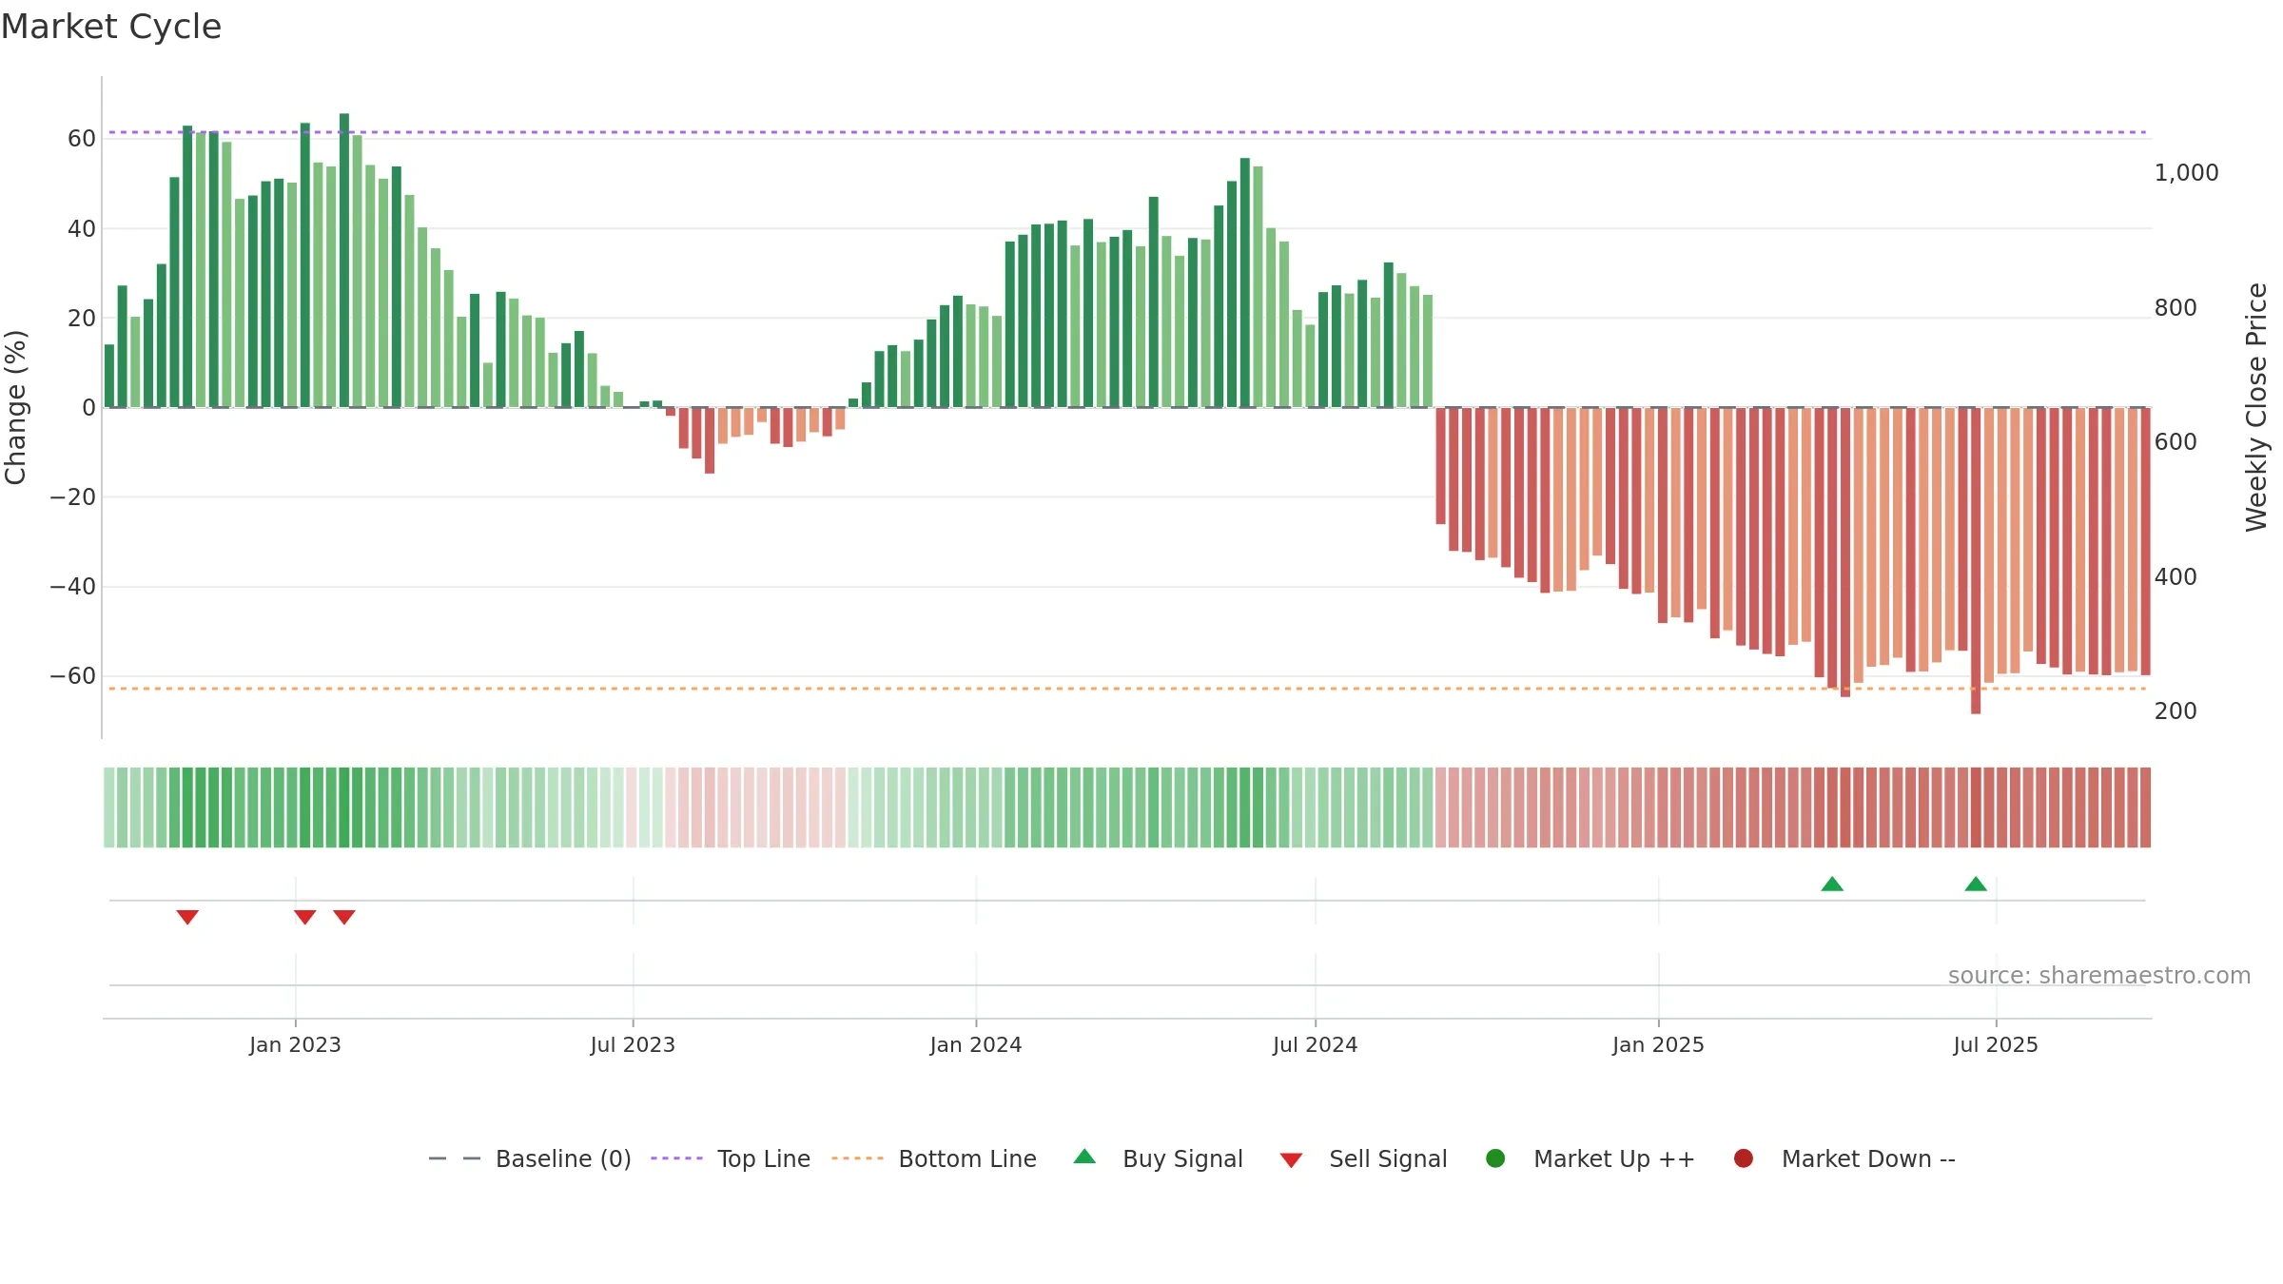
Task: Click the Weekly Close Price axis title
Action: point(2256,407)
